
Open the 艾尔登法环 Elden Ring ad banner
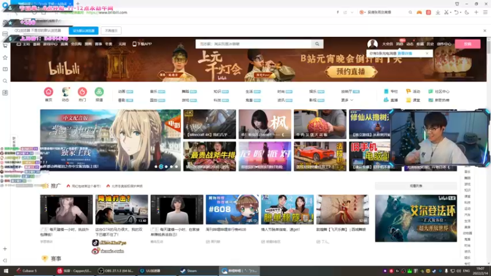416,218
